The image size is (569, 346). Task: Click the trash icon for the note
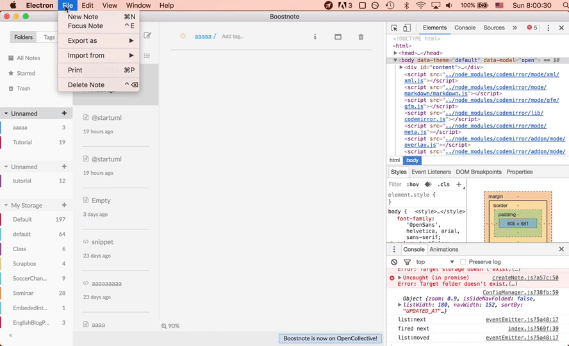(x=361, y=37)
